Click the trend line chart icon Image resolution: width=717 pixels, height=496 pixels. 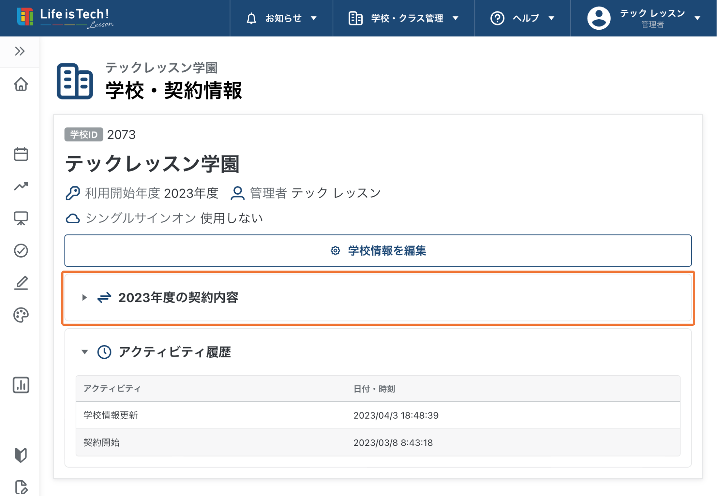coord(21,186)
